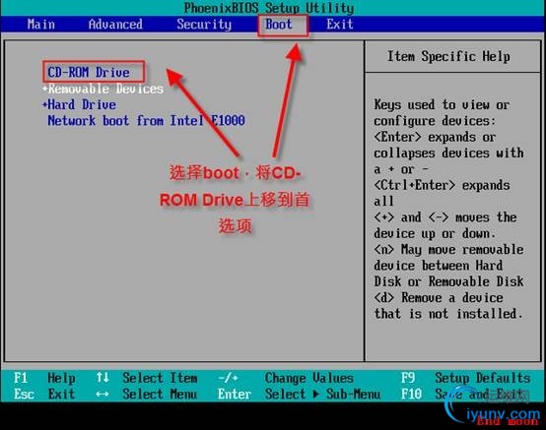Screen dimensions: 546x430
Task: Click the Esc Exit key hint
Action: point(44,394)
